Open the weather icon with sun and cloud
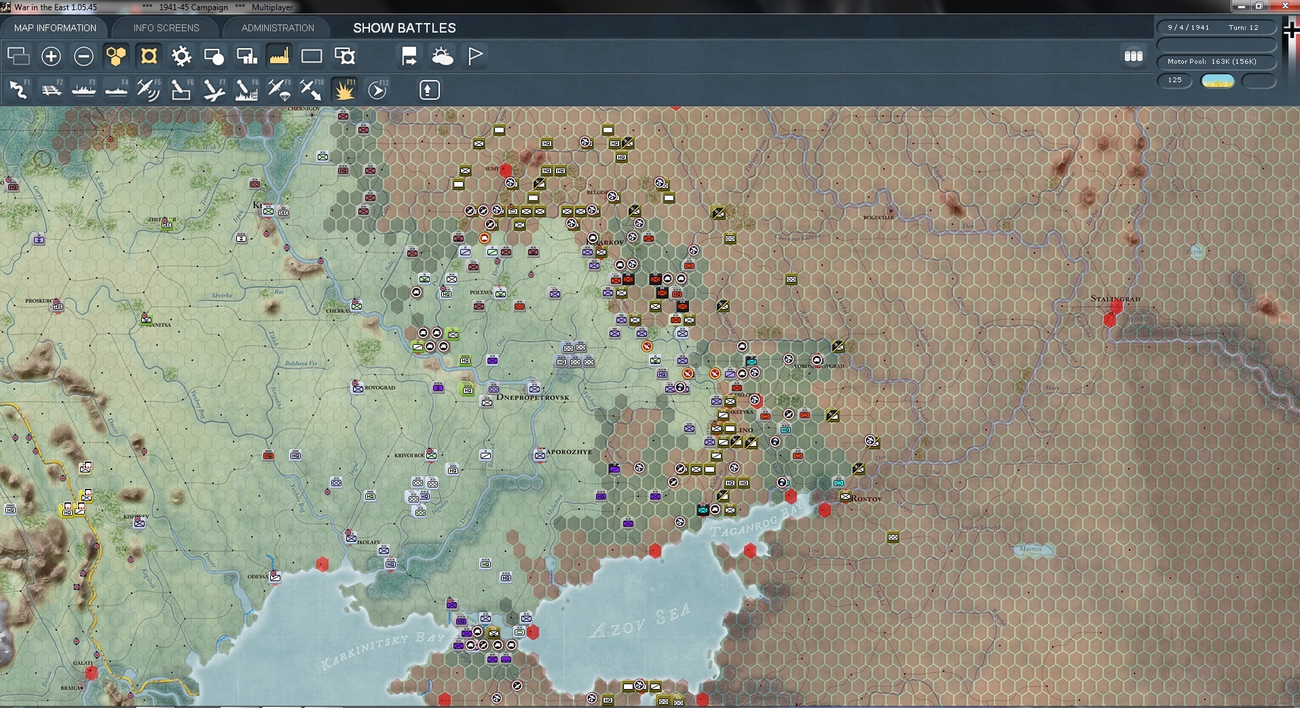The width and height of the screenshot is (1300, 708). click(x=442, y=56)
